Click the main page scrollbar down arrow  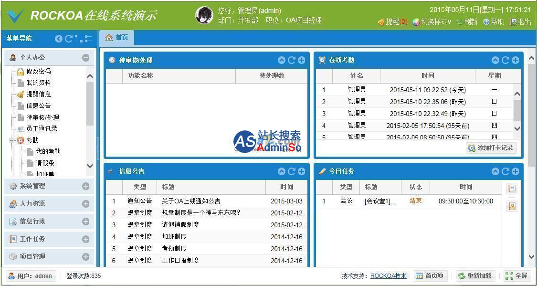click(x=531, y=256)
